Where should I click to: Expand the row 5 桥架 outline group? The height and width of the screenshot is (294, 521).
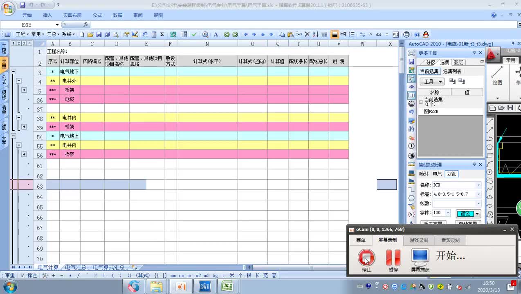24,90
